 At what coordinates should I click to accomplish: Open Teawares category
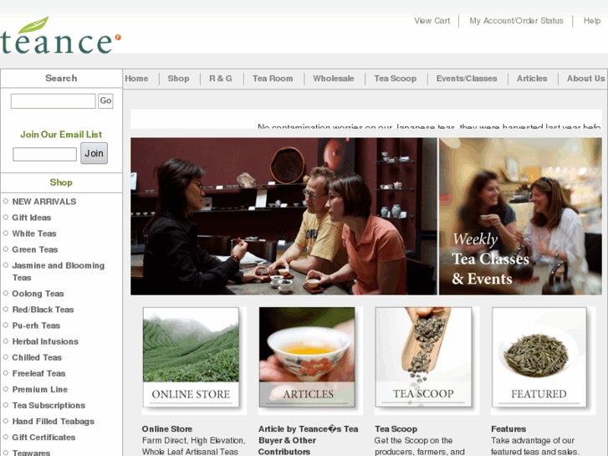pos(31,453)
